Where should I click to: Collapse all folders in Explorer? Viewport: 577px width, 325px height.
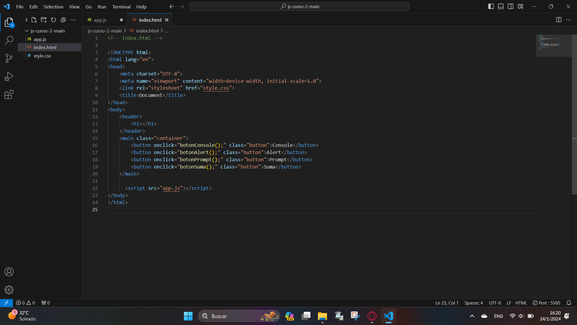[x=63, y=20]
